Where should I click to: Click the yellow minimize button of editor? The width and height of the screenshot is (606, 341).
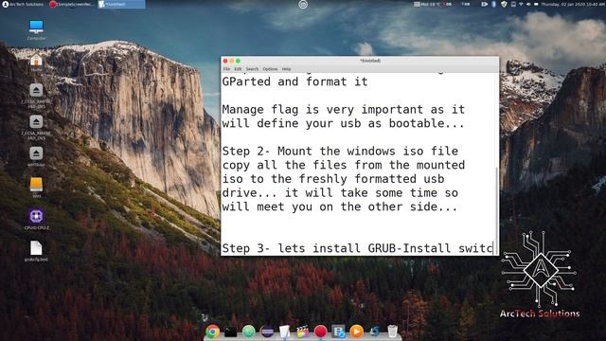pos(232,61)
